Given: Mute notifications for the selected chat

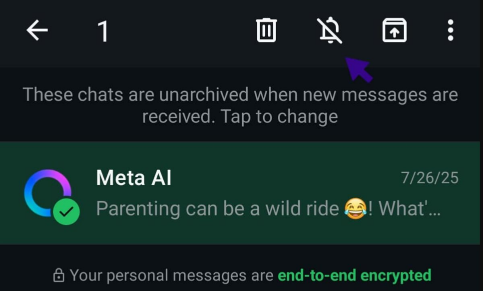Looking at the screenshot, I should [x=330, y=30].
